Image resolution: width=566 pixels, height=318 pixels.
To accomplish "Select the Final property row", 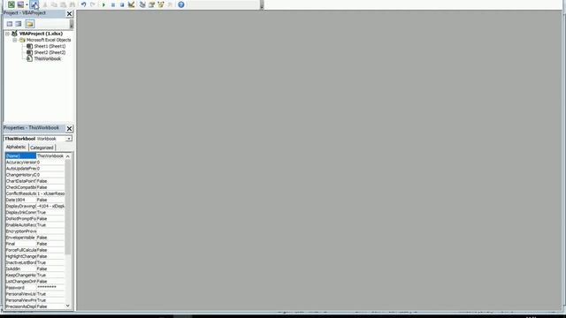I will tap(35, 244).
